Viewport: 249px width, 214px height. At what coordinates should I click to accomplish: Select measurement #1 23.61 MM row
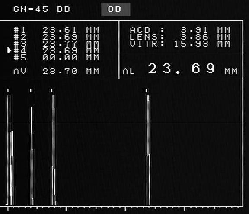point(56,30)
